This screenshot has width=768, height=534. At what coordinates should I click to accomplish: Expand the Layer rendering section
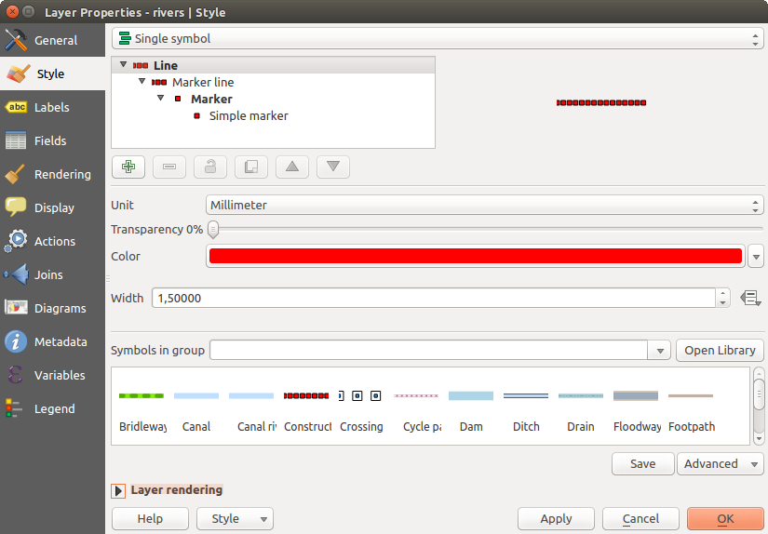(x=118, y=490)
